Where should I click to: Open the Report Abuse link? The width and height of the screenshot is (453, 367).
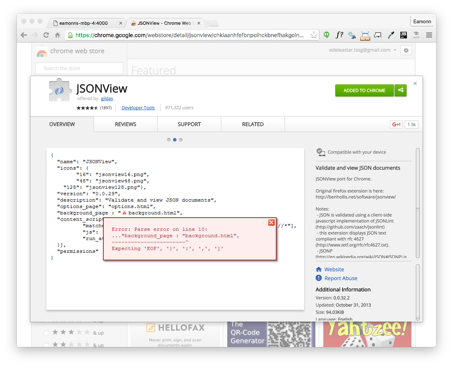[x=341, y=279]
